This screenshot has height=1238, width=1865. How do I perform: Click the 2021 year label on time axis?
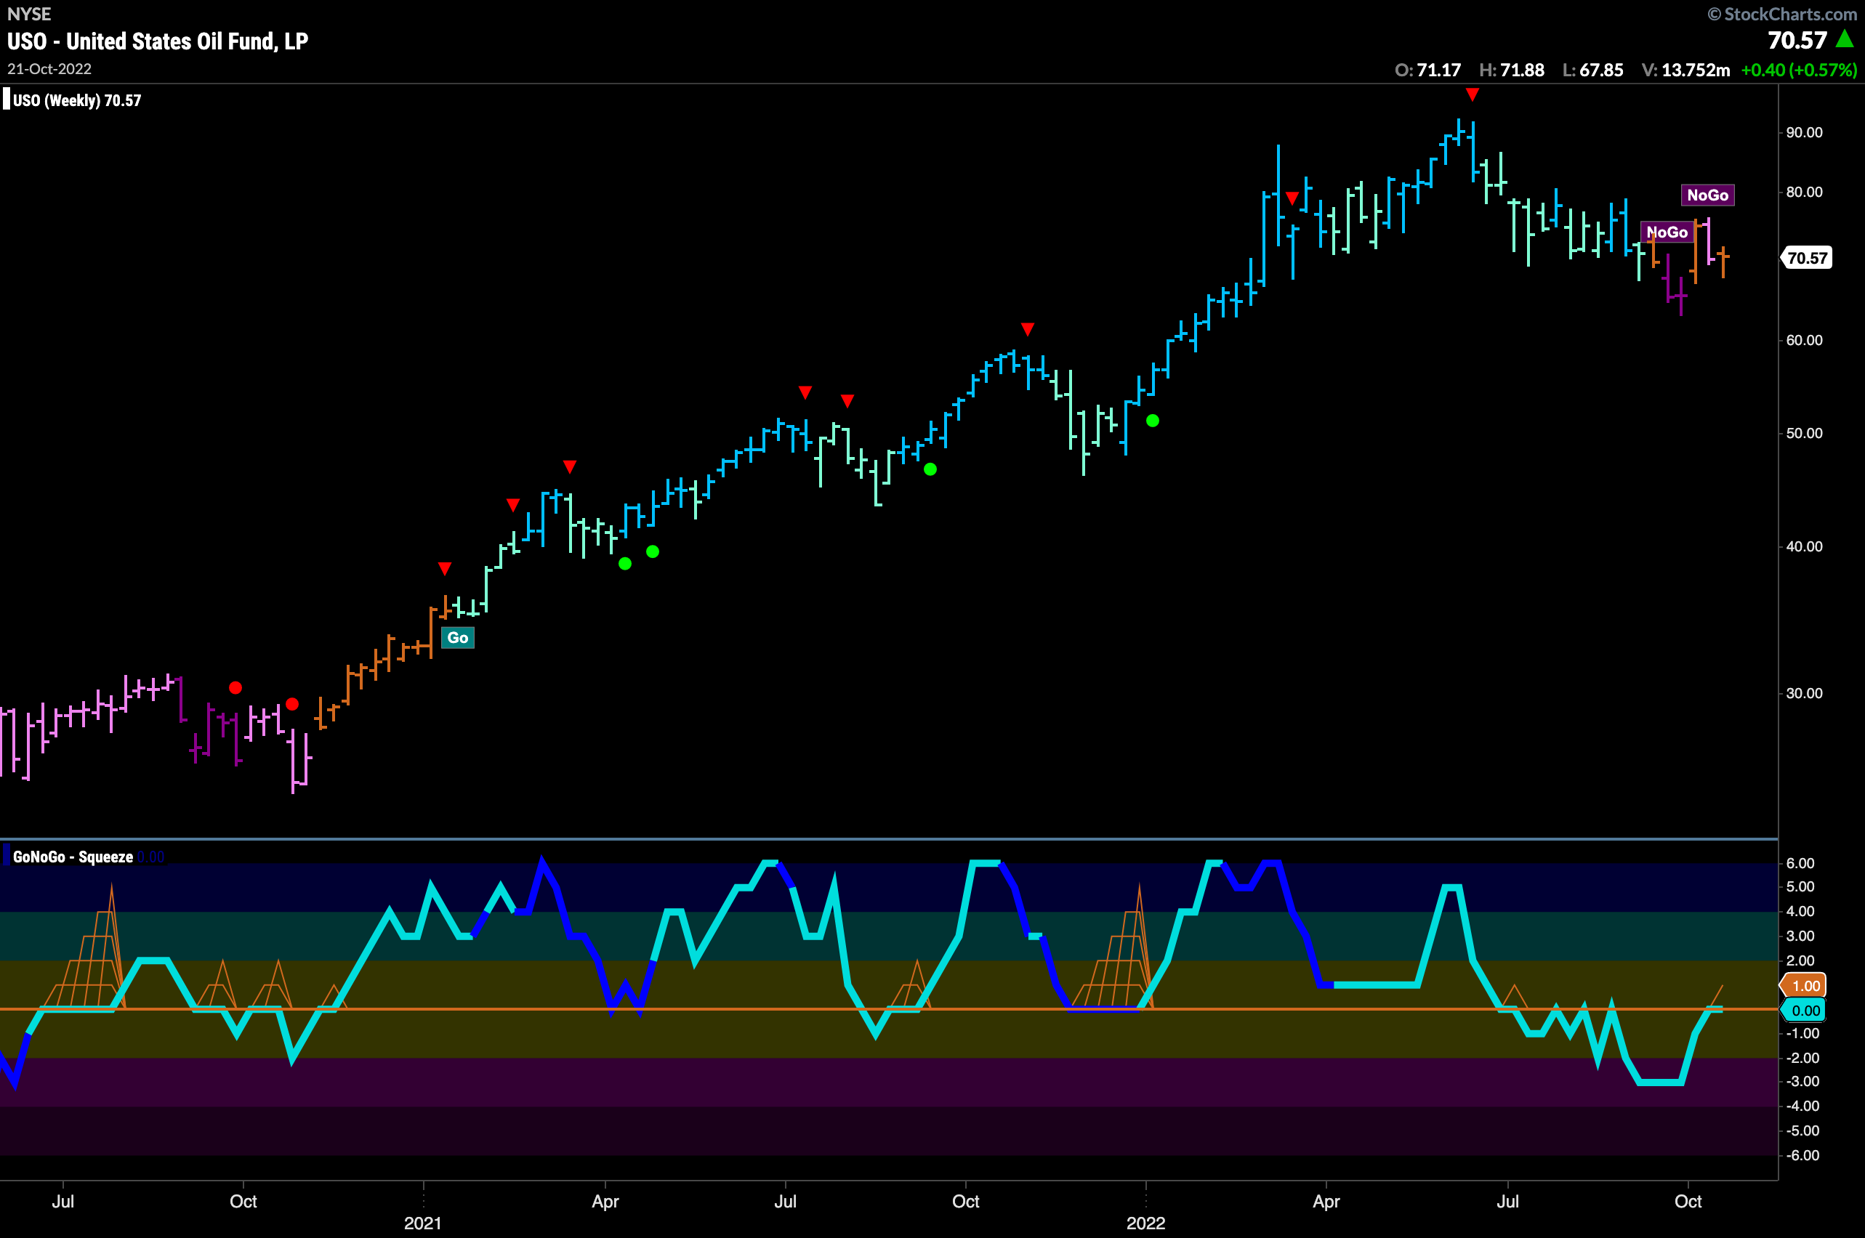[422, 1223]
